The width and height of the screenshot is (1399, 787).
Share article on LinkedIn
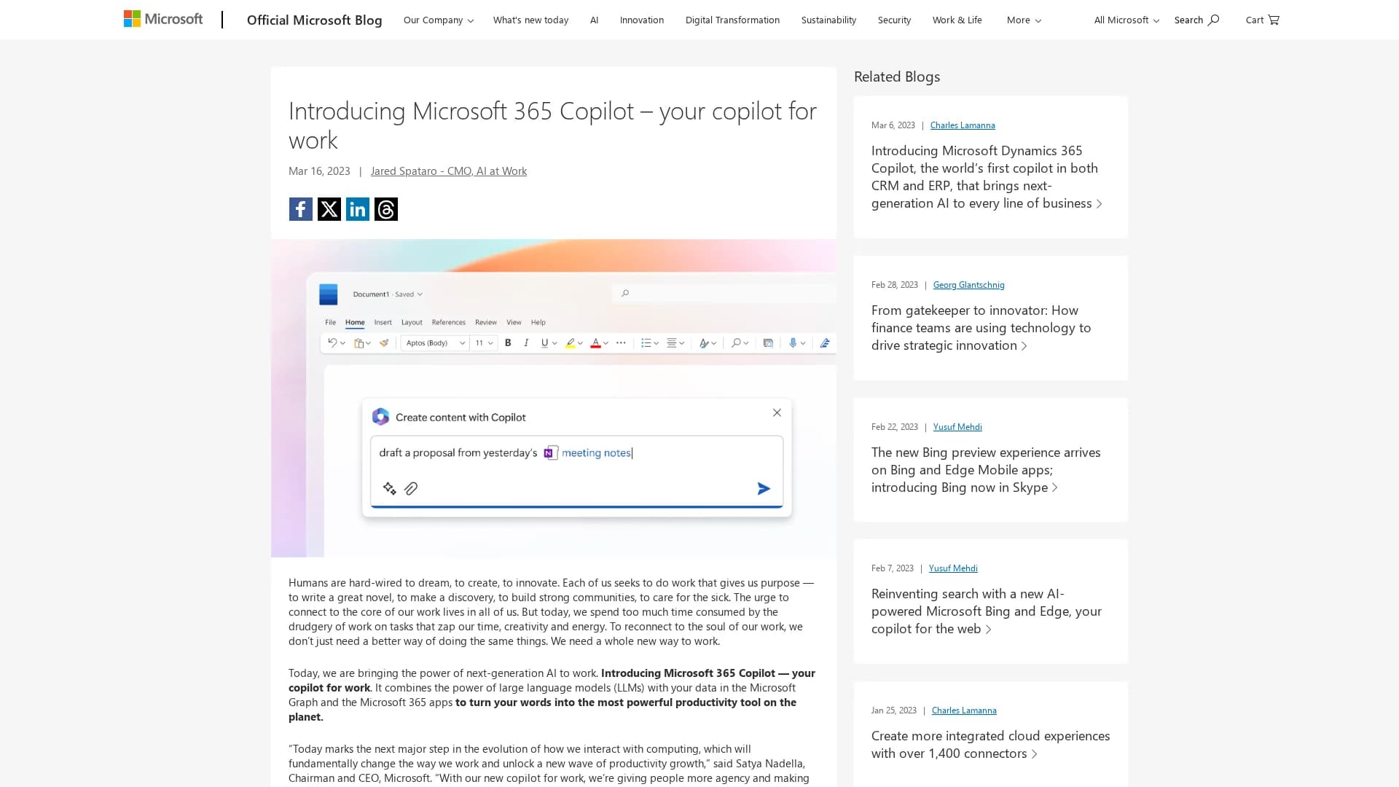coord(358,209)
